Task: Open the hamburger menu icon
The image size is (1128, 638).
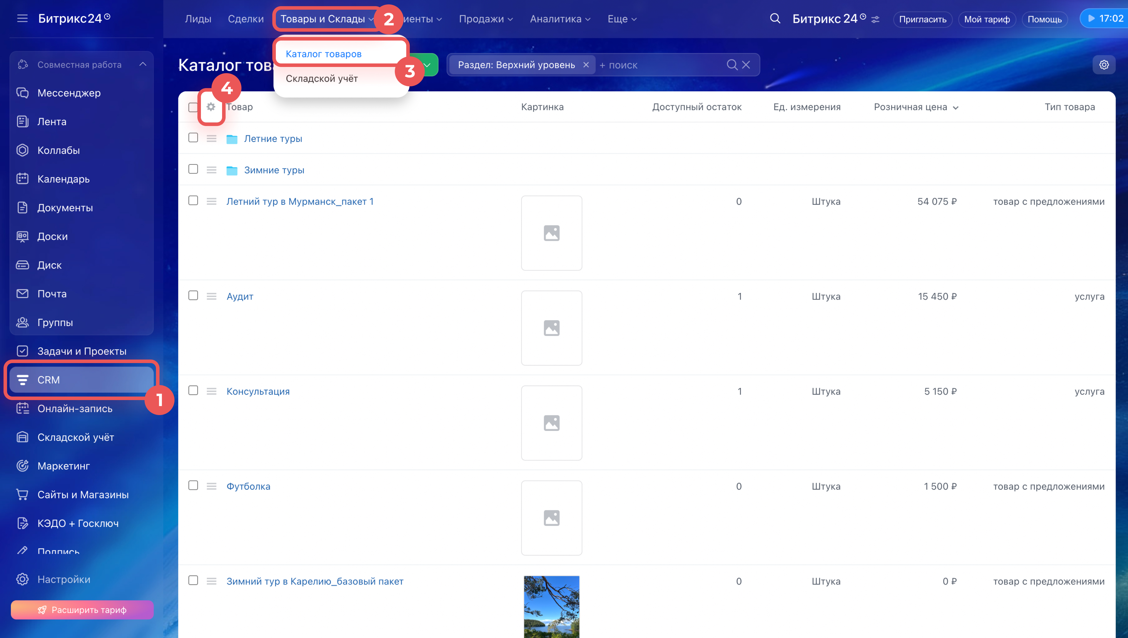Action: [22, 19]
